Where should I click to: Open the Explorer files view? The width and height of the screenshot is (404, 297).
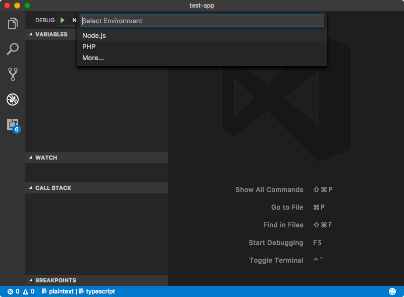[x=13, y=24]
